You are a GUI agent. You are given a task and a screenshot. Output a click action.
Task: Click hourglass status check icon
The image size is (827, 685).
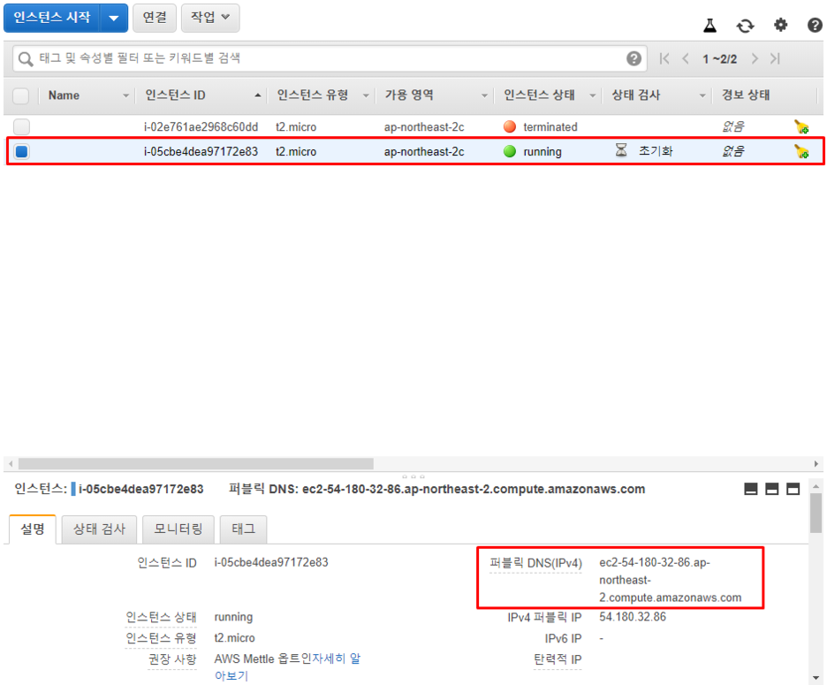coord(621,151)
